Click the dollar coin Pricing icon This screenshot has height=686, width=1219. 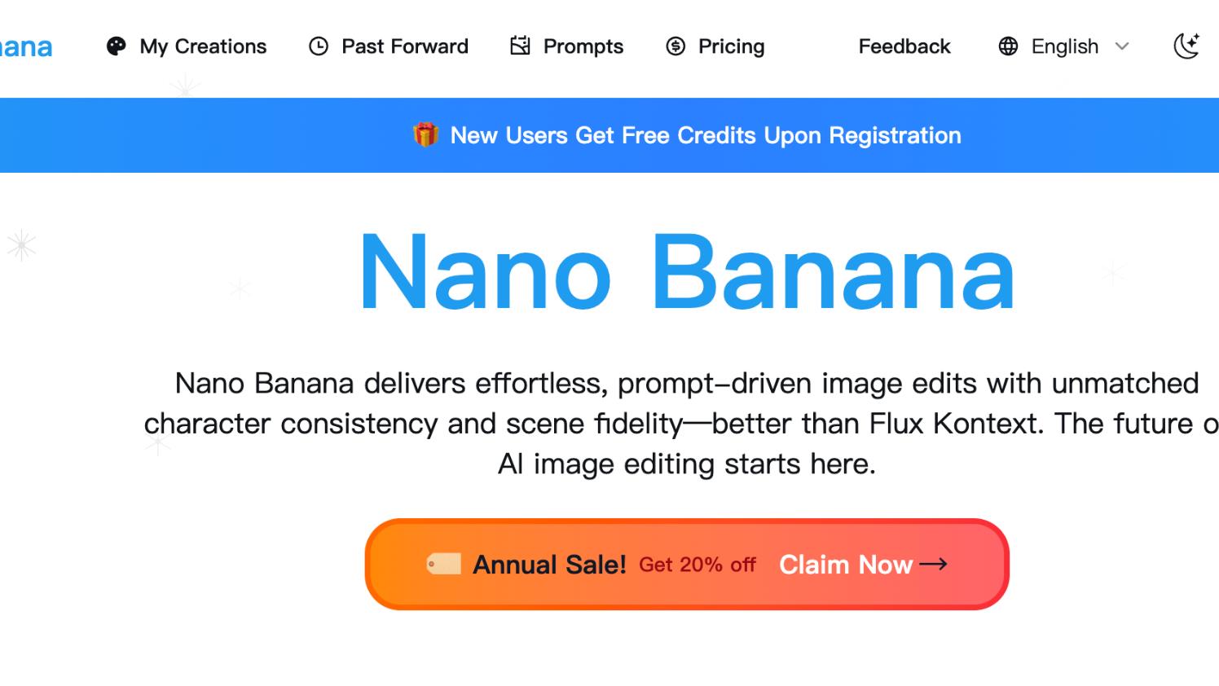pyautogui.click(x=676, y=46)
